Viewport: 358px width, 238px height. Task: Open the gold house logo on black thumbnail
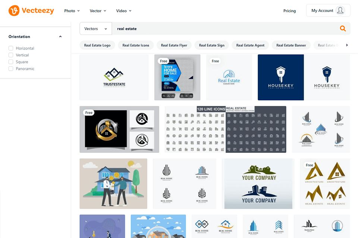[119, 129]
